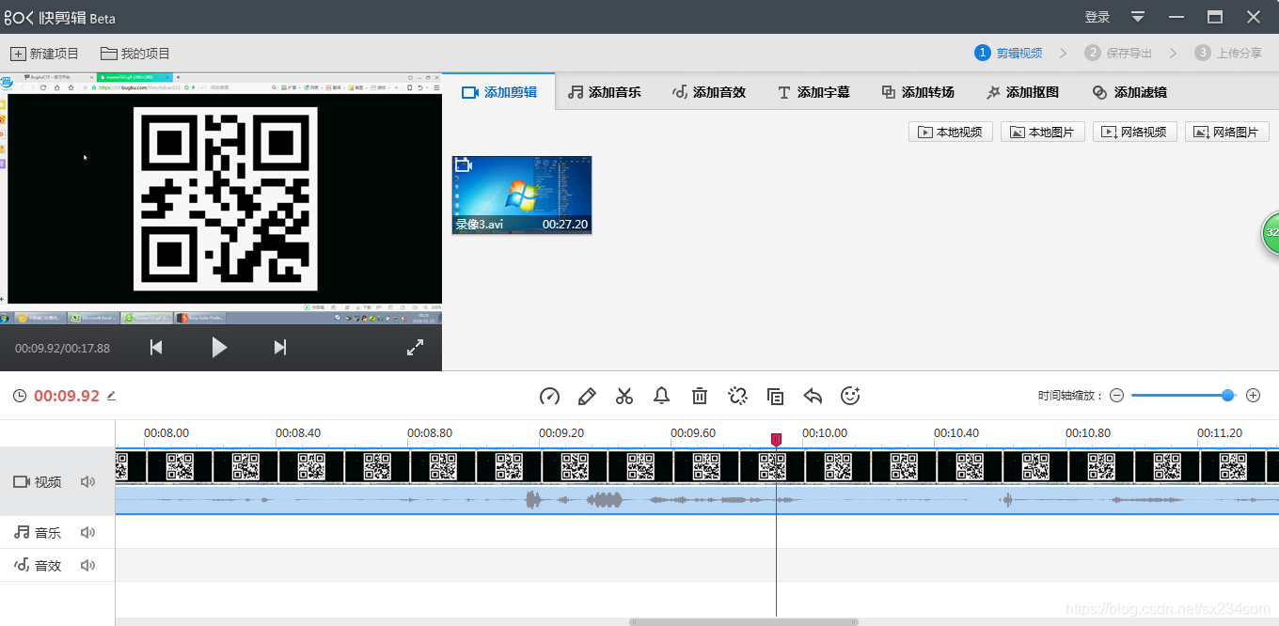The height and width of the screenshot is (626, 1279).
Task: Undo with the curved arrow icon
Action: 813,396
